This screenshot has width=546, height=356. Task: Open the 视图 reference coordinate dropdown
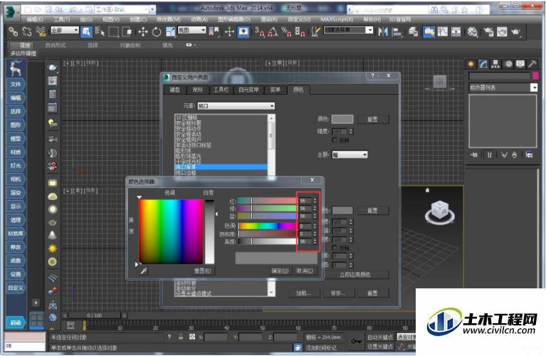click(x=192, y=31)
